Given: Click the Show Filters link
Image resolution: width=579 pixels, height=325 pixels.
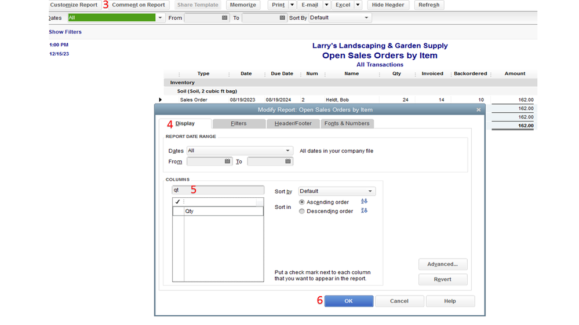Looking at the screenshot, I should tap(65, 32).
